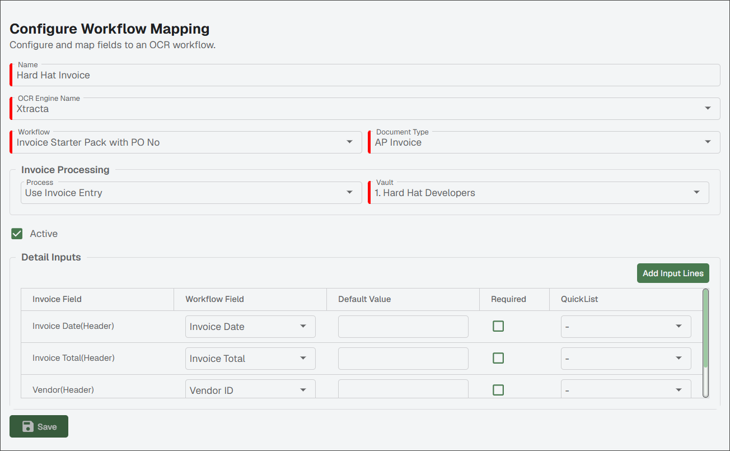The image size is (730, 451).
Task: Click the Detail Inputs group label
Action: [51, 257]
